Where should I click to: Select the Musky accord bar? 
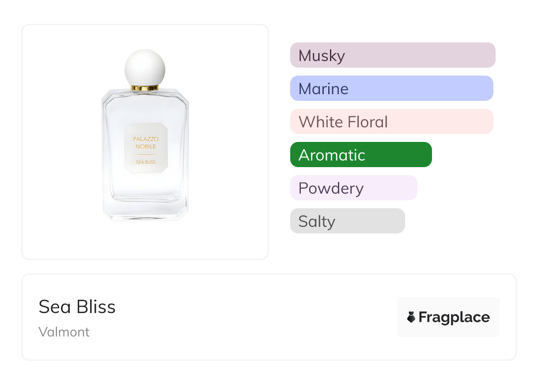[x=392, y=55]
